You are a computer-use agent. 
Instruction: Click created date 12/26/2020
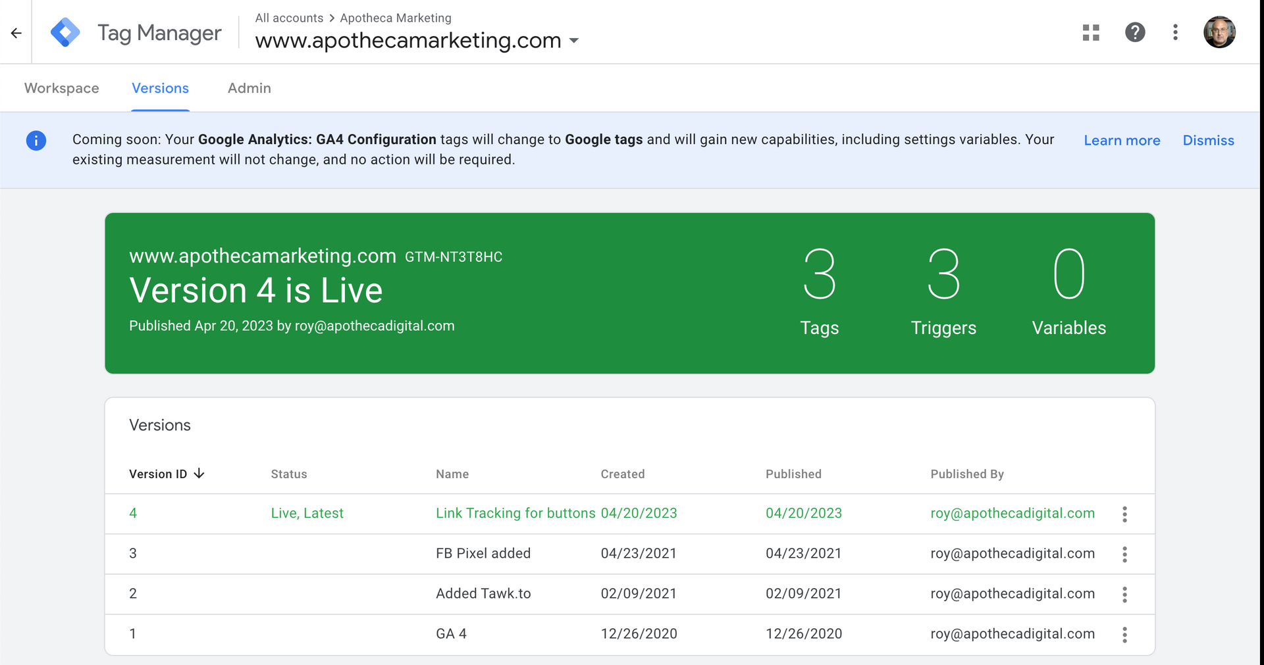[639, 633]
